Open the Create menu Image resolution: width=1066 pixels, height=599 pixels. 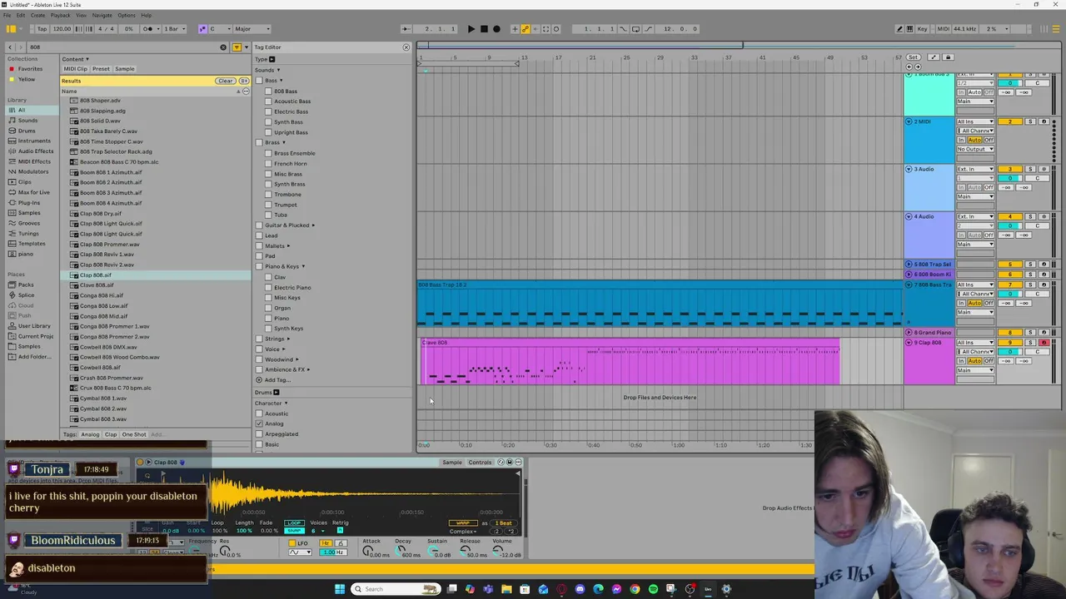coord(37,15)
